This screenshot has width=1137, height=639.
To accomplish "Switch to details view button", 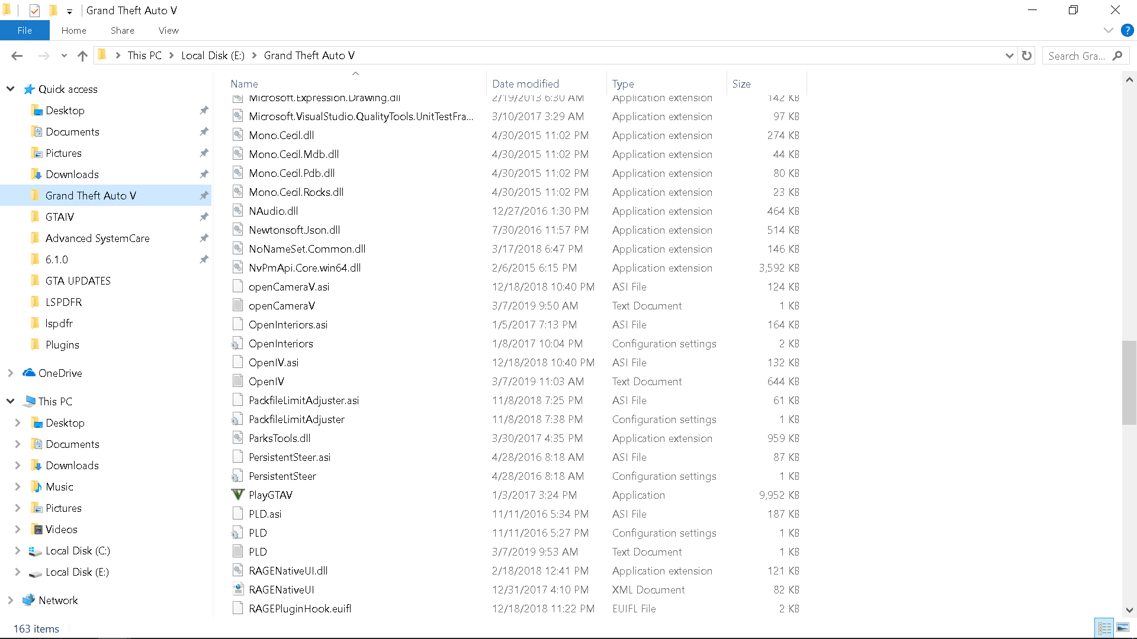I will [x=1104, y=628].
